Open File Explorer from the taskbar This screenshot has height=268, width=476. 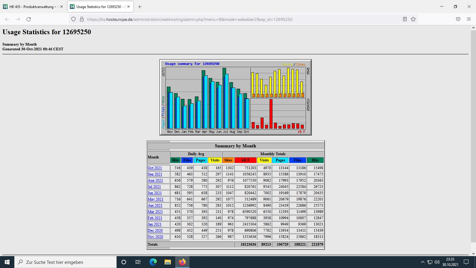coord(168,262)
